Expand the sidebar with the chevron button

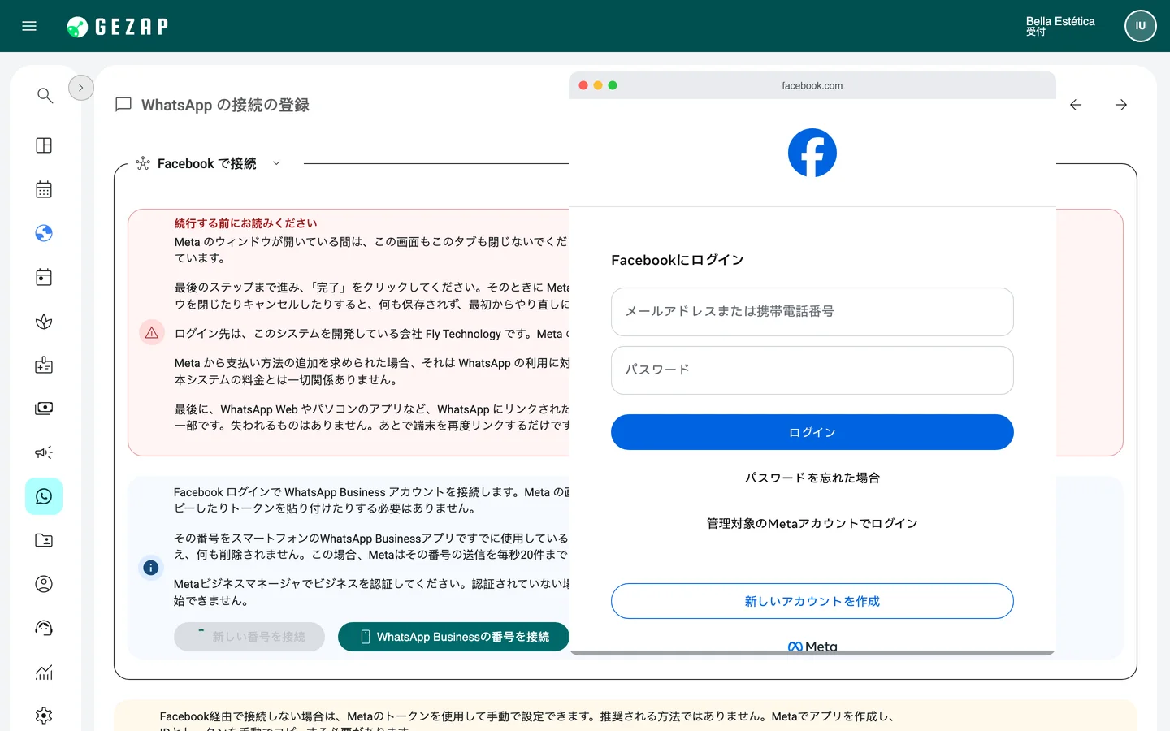81,88
